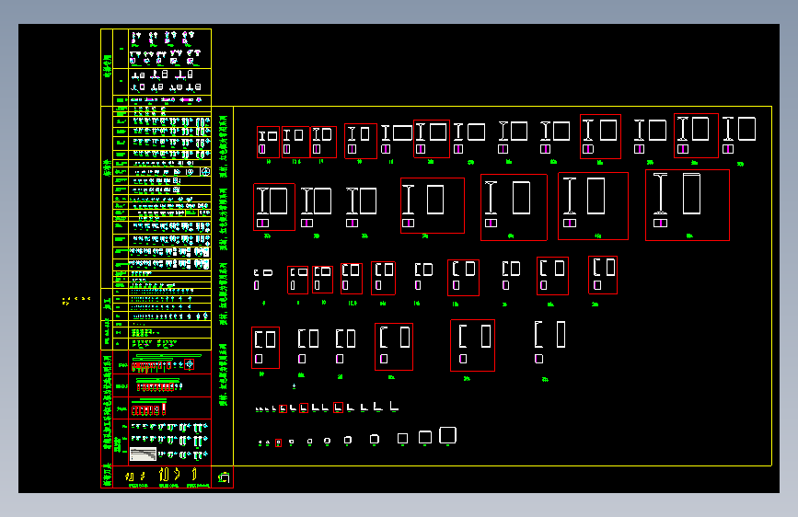Viewport: 798px width, 517px height.
Task: Click the gray hatched rectangle in the left table
Action: [x=143, y=454]
